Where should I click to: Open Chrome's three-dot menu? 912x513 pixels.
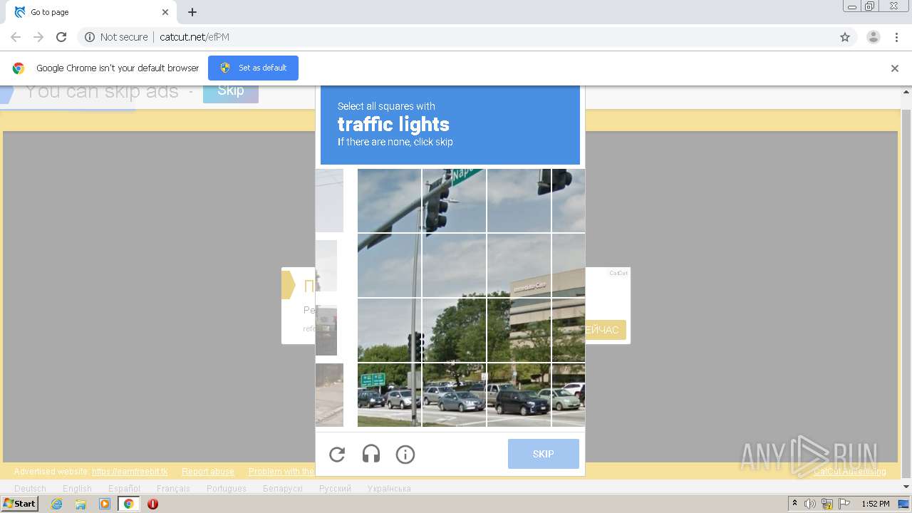[x=896, y=37]
